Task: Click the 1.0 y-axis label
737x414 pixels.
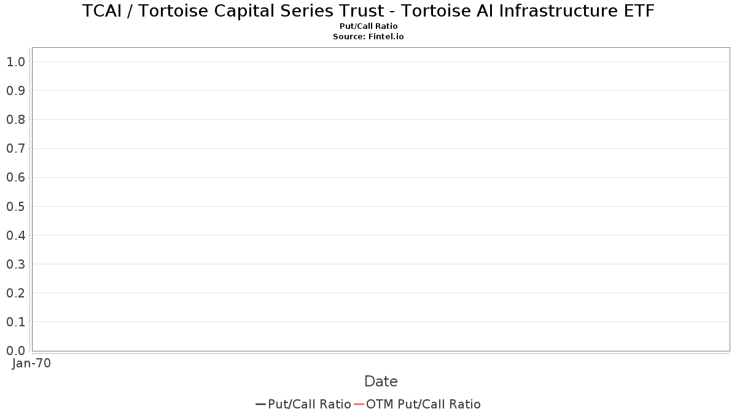Action: pyautogui.click(x=15, y=61)
